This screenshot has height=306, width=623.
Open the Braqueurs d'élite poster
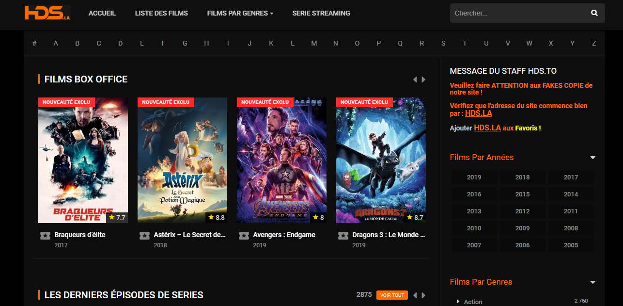[83, 160]
